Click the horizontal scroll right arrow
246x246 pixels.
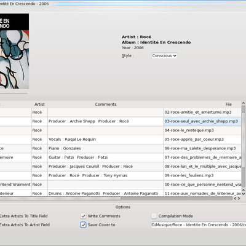[x=239, y=199]
